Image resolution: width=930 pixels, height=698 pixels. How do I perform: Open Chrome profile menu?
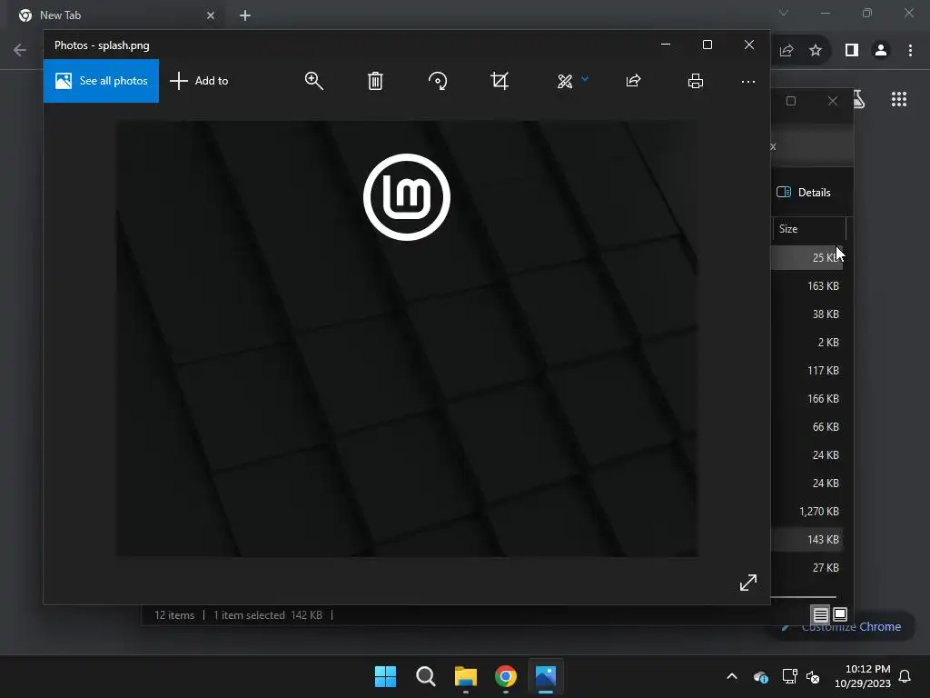(x=881, y=51)
